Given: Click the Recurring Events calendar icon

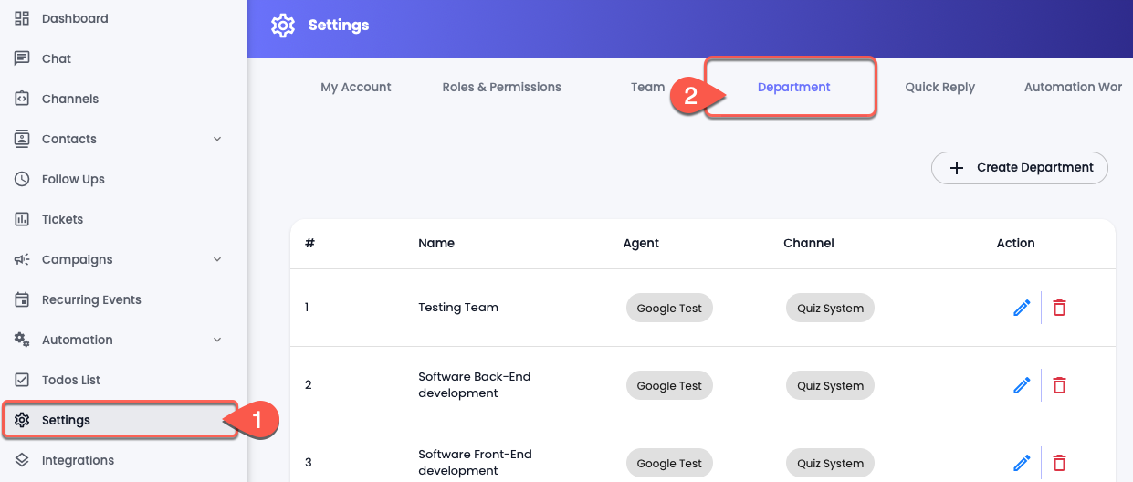Looking at the screenshot, I should [x=23, y=299].
